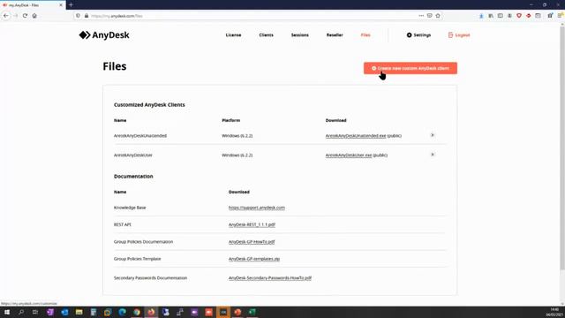Expand arrow for AreskAnyDeskUnattended row
The image size is (565, 318).
pos(433,135)
